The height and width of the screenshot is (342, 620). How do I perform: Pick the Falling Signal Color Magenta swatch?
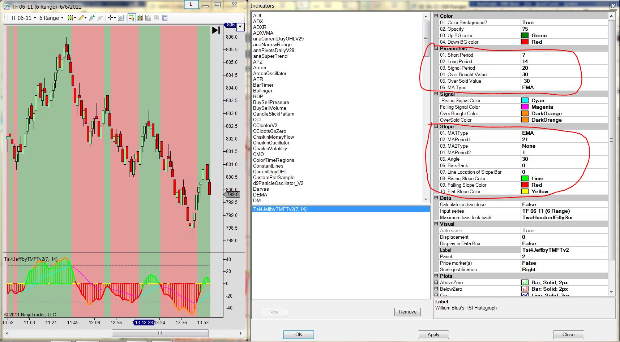525,107
